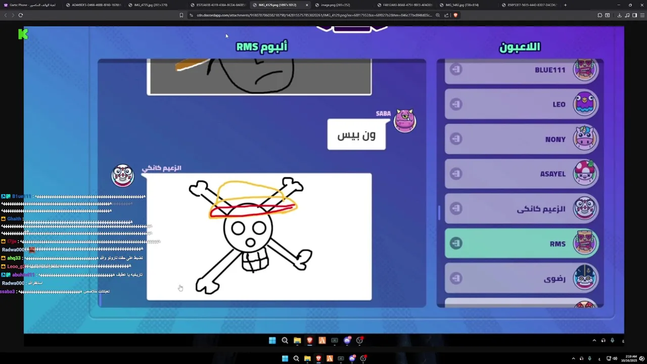Switch to the AD449DF3 tab

93,5
